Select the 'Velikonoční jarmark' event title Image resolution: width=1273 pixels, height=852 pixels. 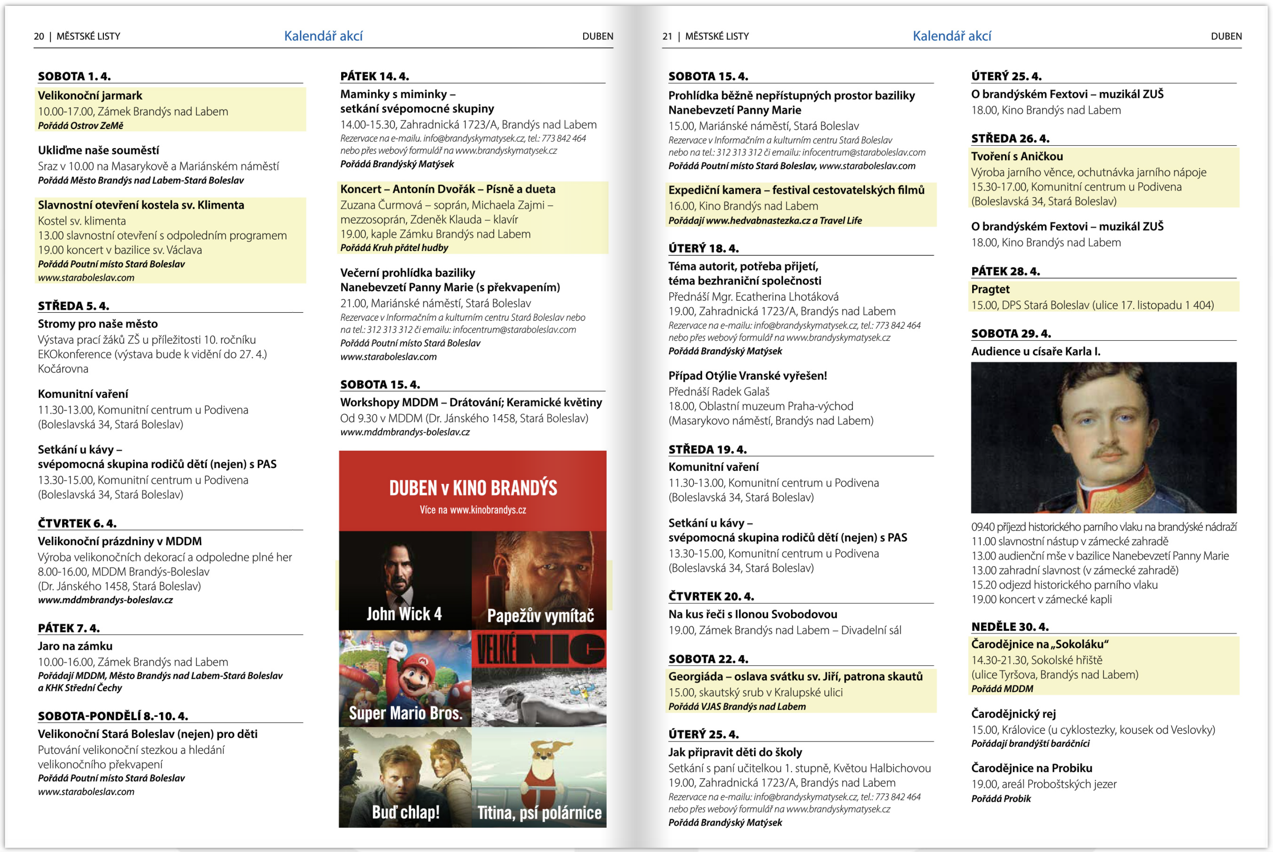90,96
